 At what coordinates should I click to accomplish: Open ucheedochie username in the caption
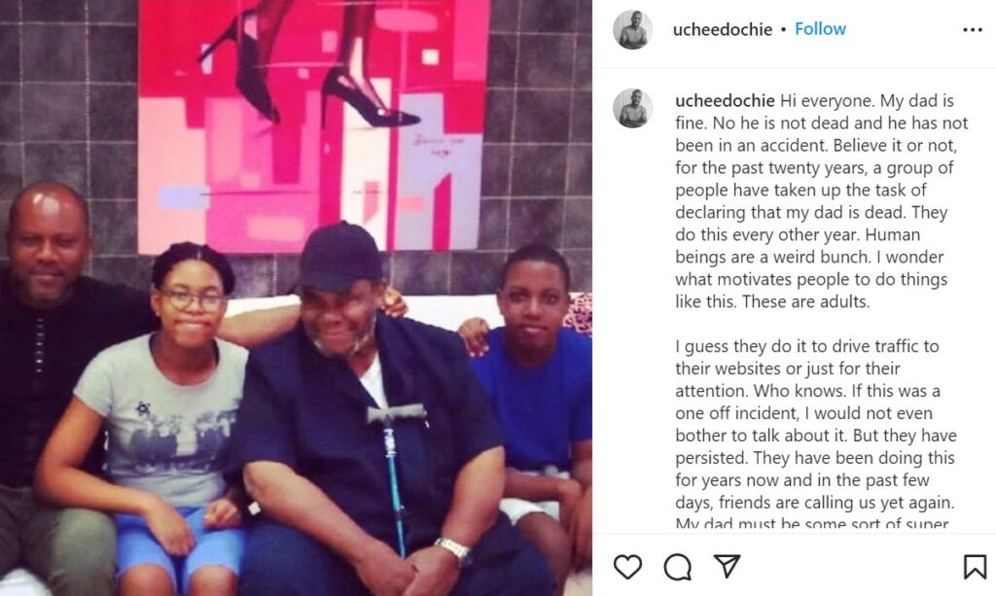[x=725, y=101]
